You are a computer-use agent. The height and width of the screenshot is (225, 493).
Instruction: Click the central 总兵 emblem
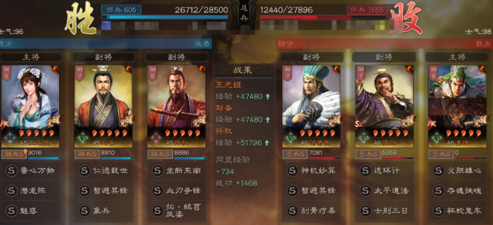(244, 13)
